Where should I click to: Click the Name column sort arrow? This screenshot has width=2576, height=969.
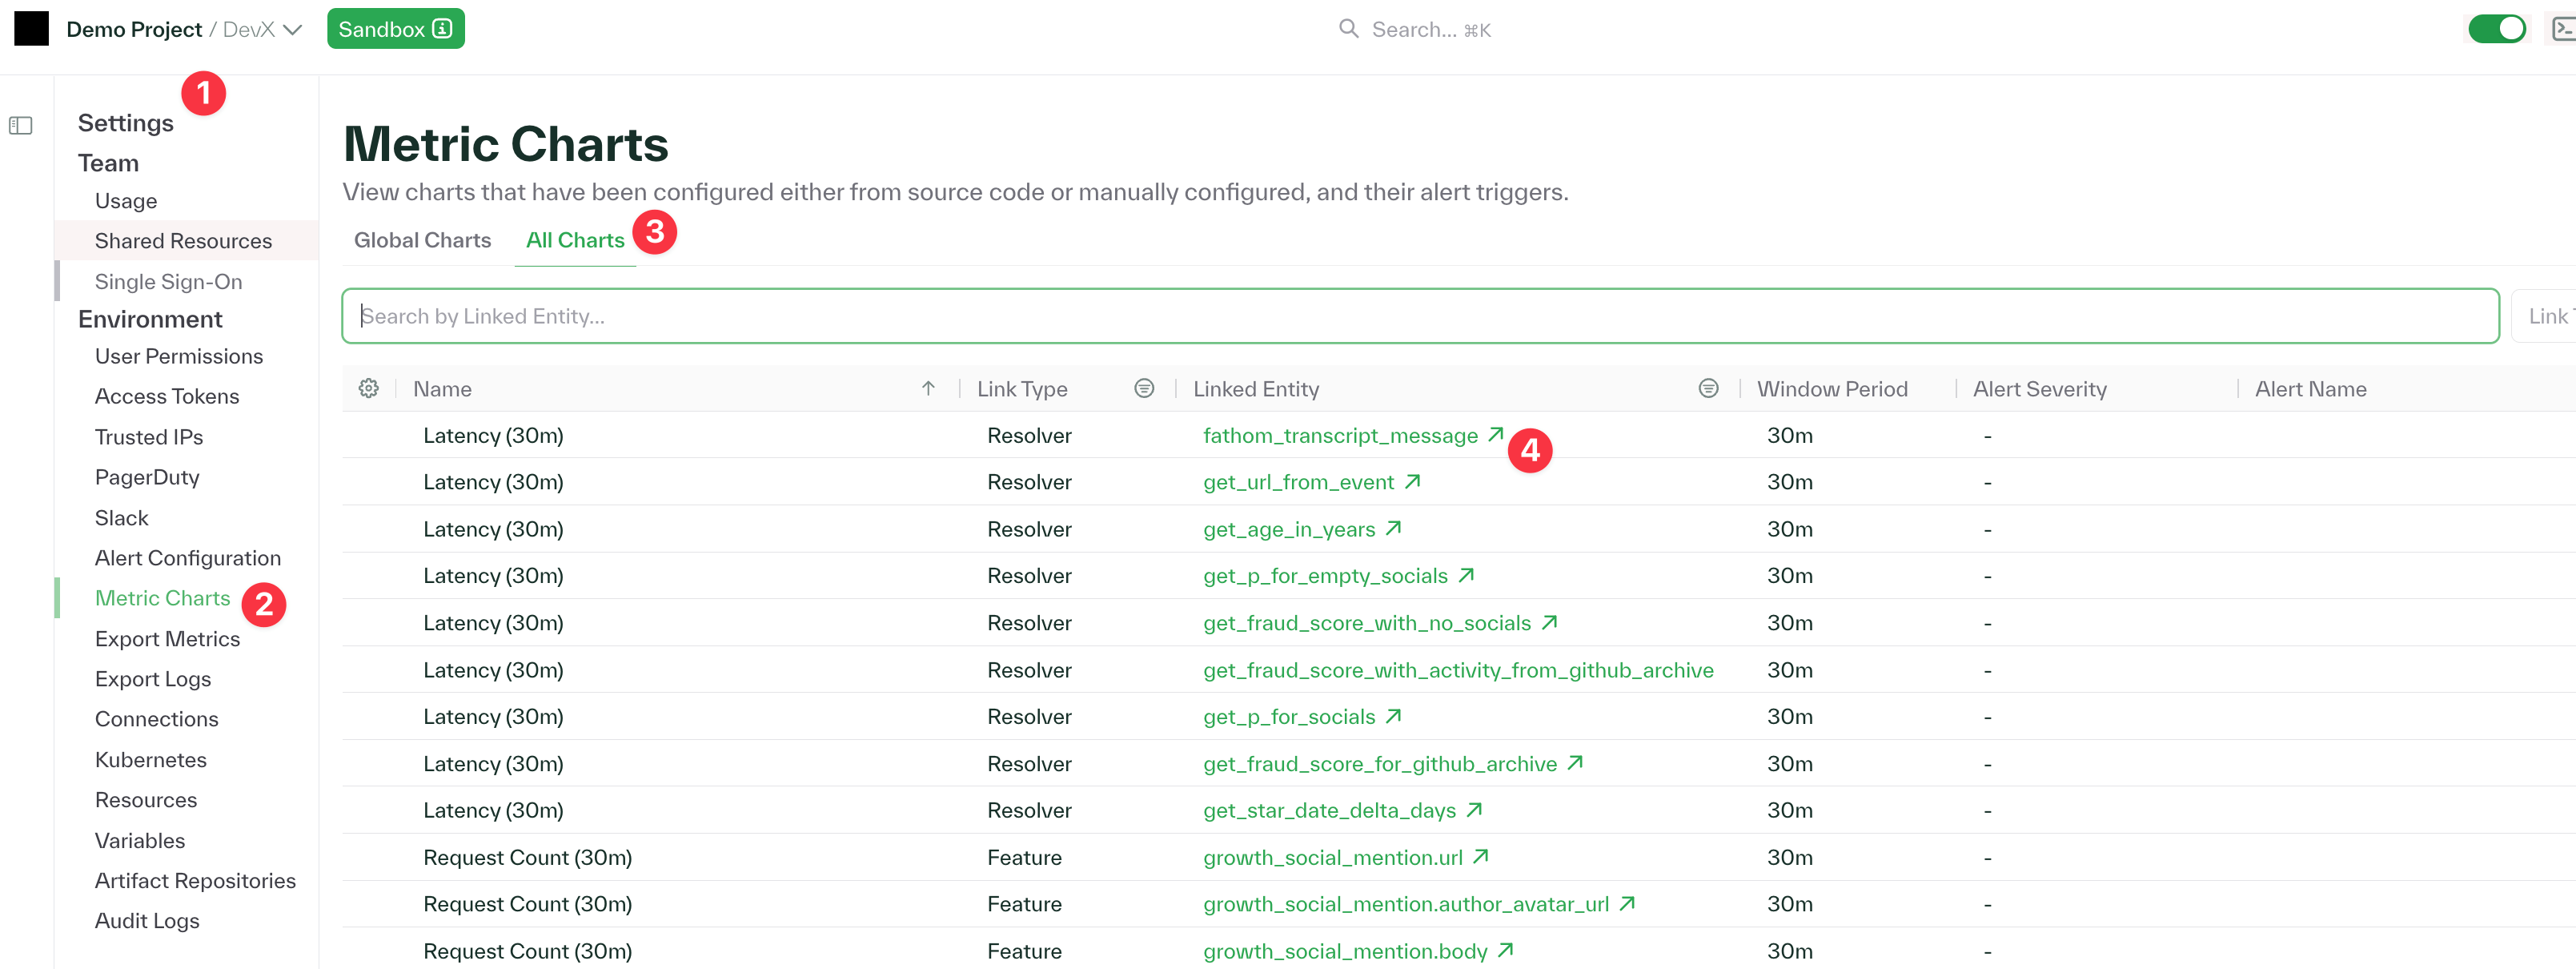(928, 388)
